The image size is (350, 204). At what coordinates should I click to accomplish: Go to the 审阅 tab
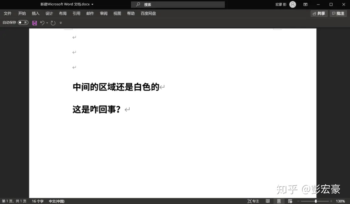click(x=104, y=14)
